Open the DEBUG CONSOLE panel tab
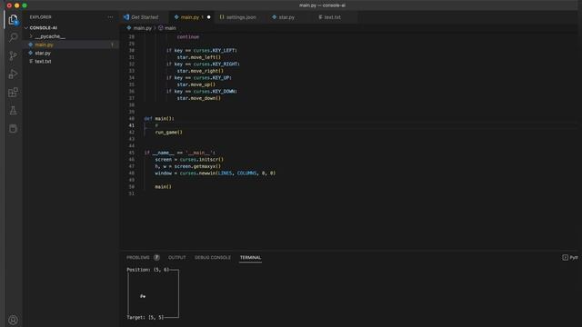This screenshot has height=327, width=582. 213,257
